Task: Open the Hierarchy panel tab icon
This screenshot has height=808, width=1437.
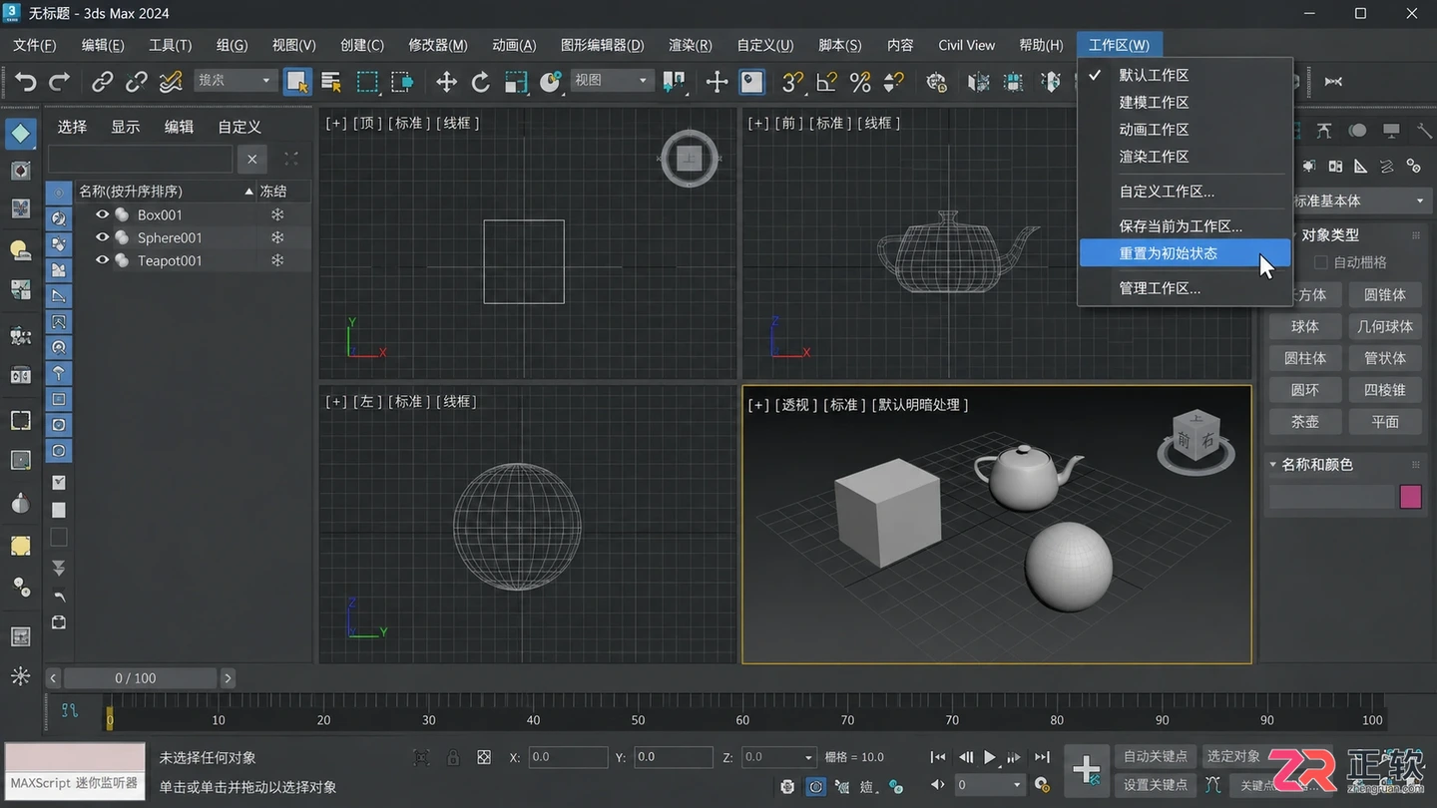Action: [1323, 131]
